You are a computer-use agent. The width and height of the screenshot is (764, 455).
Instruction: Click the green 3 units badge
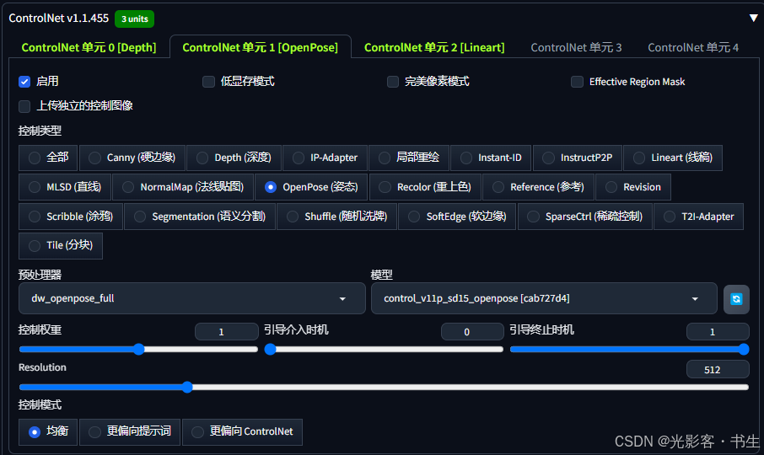(x=134, y=19)
